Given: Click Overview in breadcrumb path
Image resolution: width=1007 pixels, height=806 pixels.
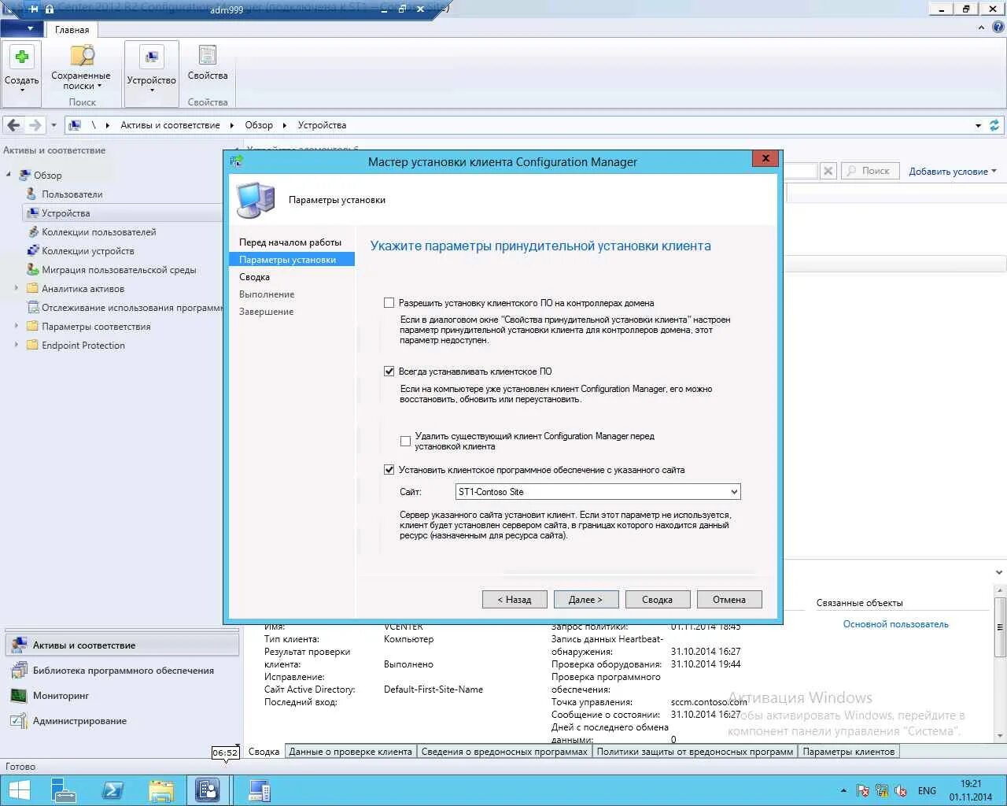Looking at the screenshot, I should (x=259, y=125).
